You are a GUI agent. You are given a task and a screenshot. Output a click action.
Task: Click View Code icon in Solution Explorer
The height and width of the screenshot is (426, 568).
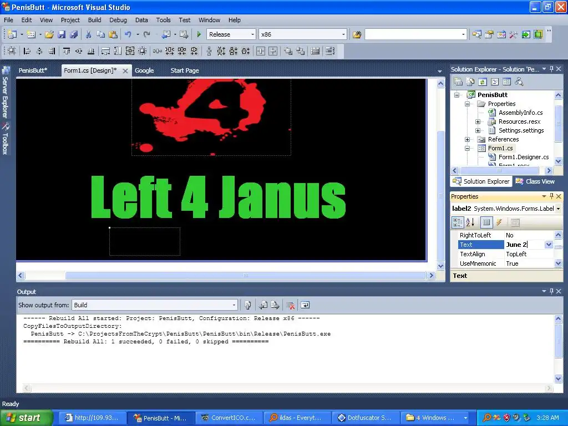coord(494,82)
